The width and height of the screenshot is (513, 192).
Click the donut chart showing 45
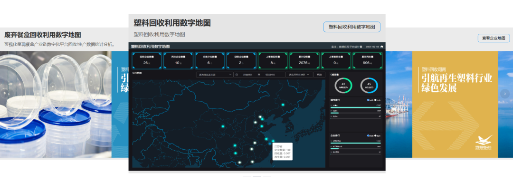point(369,86)
